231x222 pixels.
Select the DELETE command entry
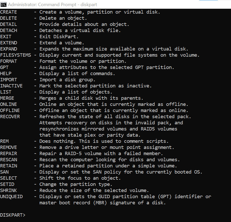pos(8,18)
